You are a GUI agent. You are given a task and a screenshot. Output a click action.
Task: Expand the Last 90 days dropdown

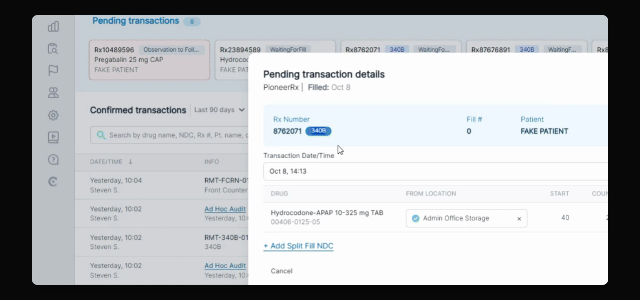(219, 110)
